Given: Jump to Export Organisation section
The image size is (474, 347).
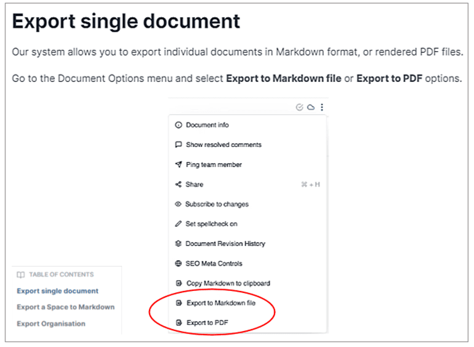Looking at the screenshot, I should point(51,324).
